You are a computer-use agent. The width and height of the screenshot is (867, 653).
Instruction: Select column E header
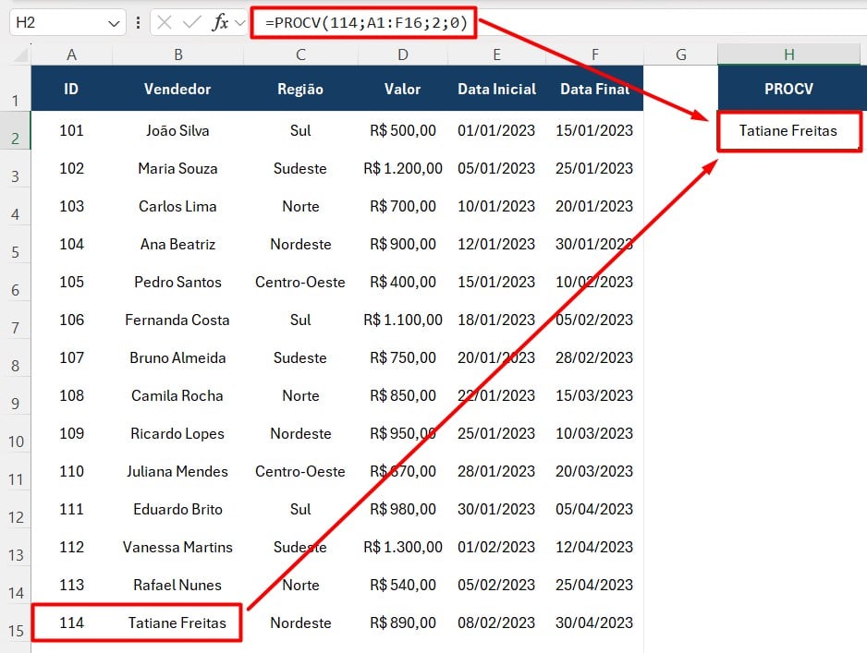(x=496, y=54)
